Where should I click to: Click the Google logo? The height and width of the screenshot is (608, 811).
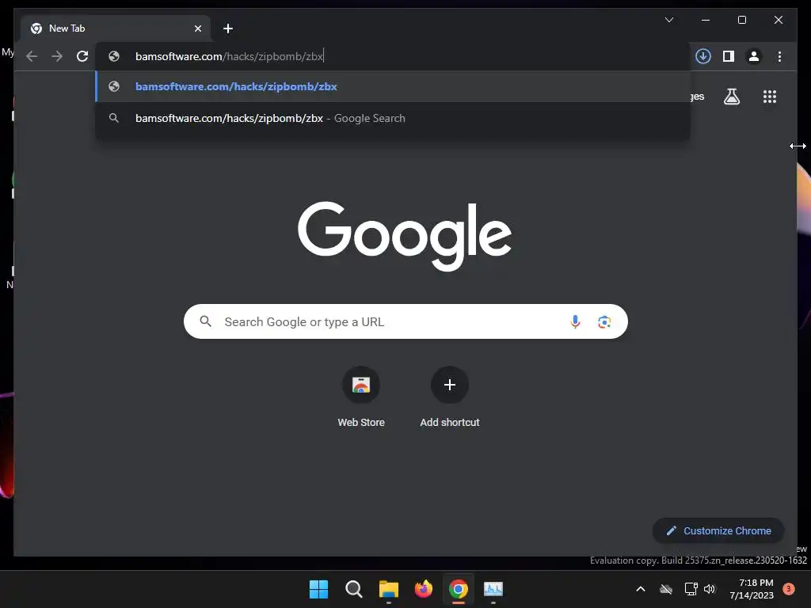(x=405, y=236)
